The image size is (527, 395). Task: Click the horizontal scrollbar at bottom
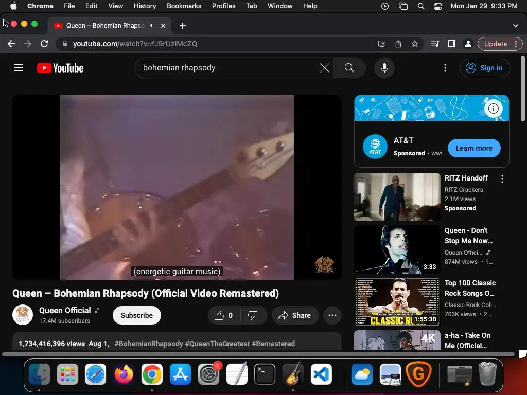point(258,354)
